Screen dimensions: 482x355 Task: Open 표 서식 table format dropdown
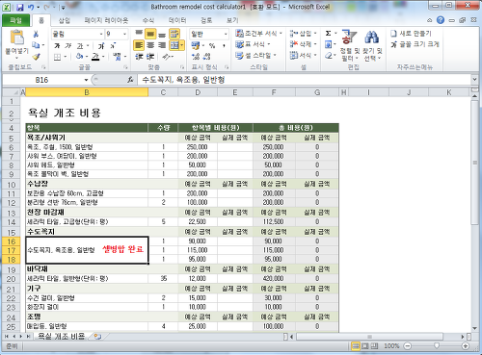[x=253, y=44]
